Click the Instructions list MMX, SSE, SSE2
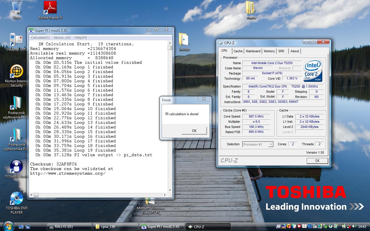The image size is (370, 231). [x=283, y=102]
